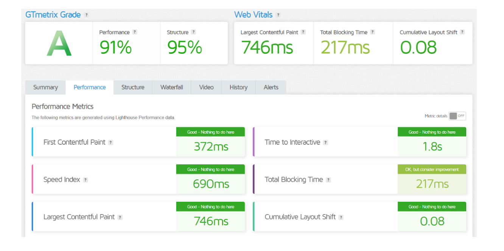The width and height of the screenshot is (504, 251).
Task: Click help icon for First Contentful Paint
Action: [x=110, y=143]
